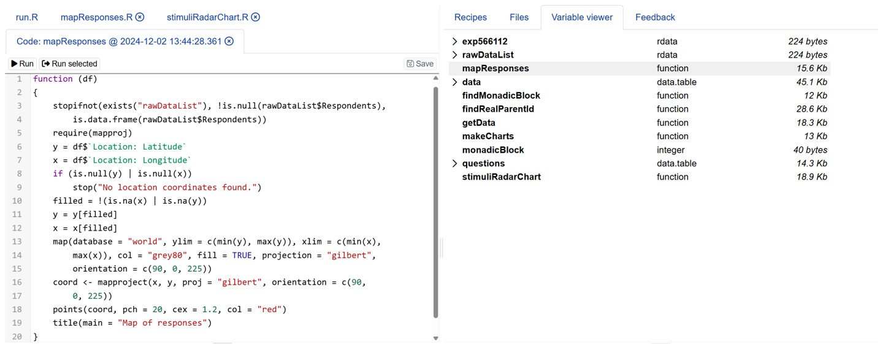
Task: Switch to the mapResponses.R tab
Action: (x=96, y=17)
